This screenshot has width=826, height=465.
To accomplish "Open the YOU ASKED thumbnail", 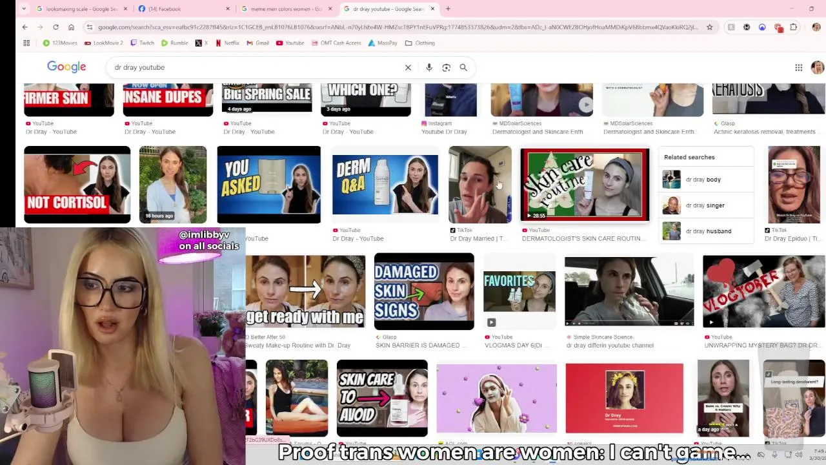I will [x=268, y=185].
